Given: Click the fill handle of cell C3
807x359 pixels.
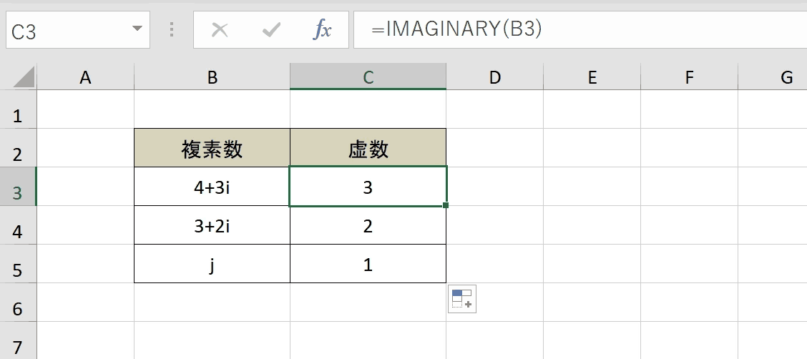Looking at the screenshot, I should (x=445, y=205).
